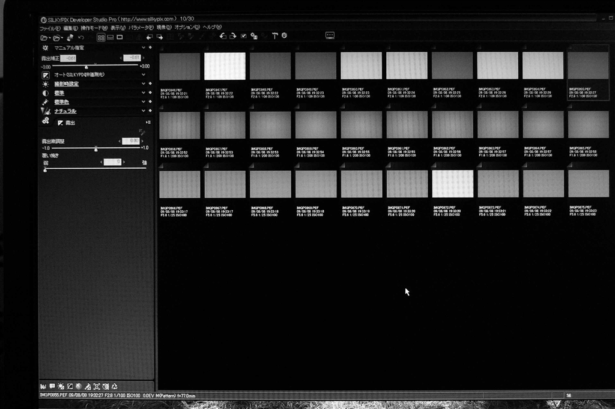Viewport: 615px width, 409px height.
Task: Click the gears development settings icon
Action: pyautogui.click(x=46, y=121)
